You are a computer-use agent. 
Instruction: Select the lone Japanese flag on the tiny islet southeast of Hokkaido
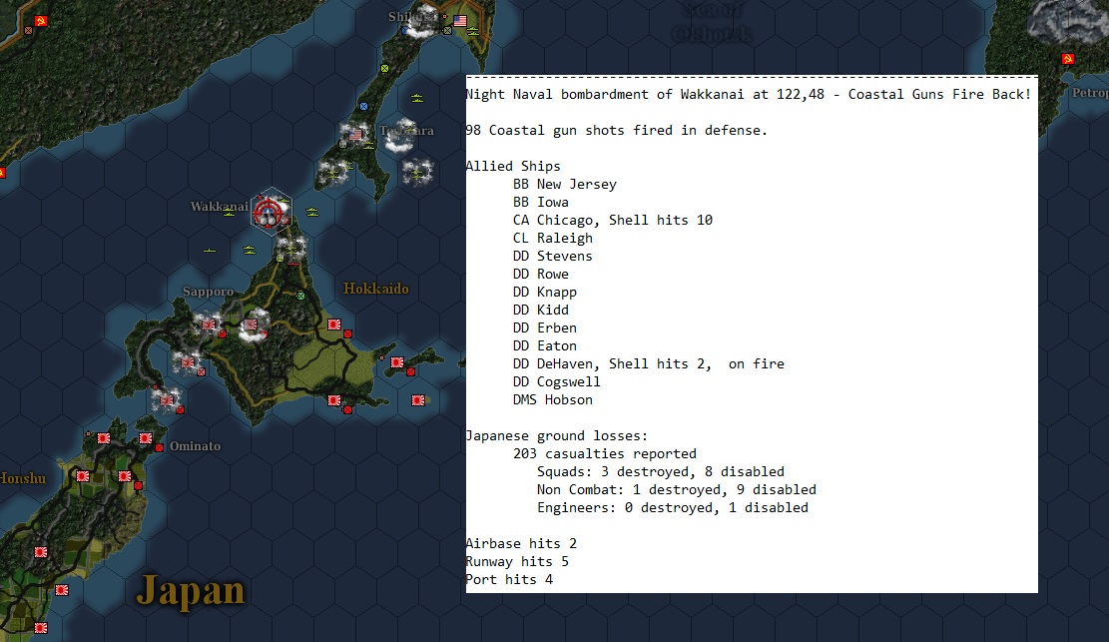coord(418,400)
